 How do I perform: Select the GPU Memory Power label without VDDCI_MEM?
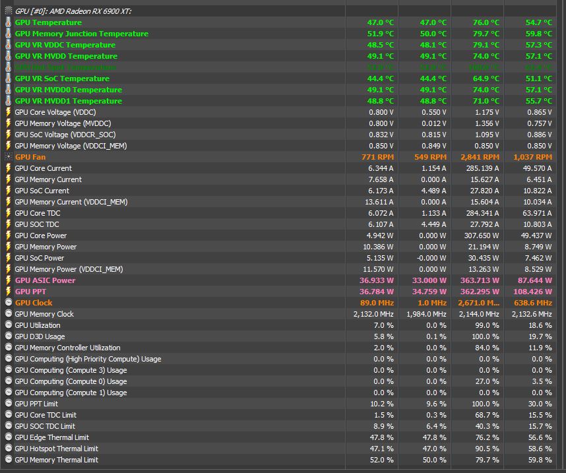coord(46,247)
